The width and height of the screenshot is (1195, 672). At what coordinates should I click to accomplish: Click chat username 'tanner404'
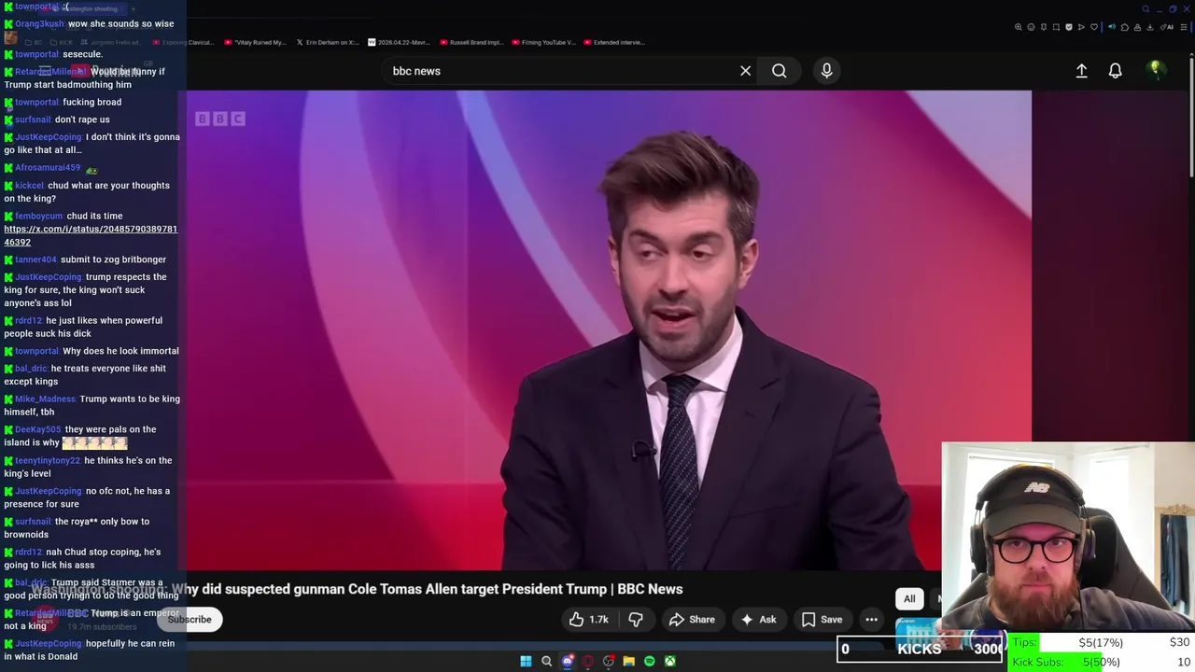point(35,259)
